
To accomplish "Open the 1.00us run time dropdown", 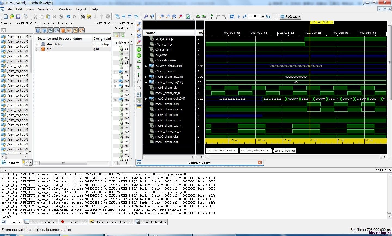I will click(x=263, y=17).
